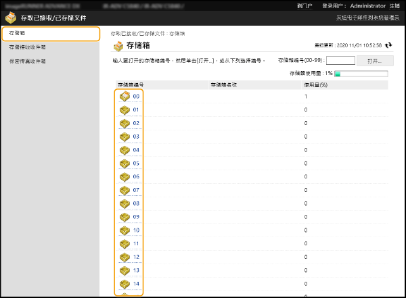This screenshot has width=406, height=298.
Task: Go to 保密传真收件箱 in the sidebar
Action: [x=27, y=61]
